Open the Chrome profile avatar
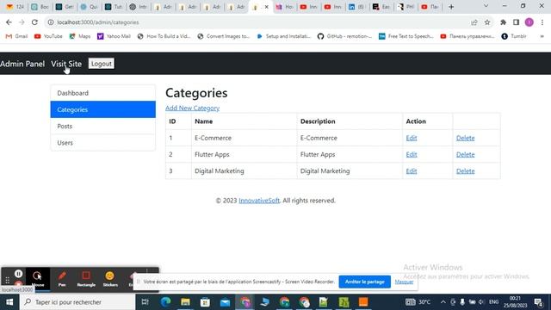The height and width of the screenshot is (310, 551). 529,22
